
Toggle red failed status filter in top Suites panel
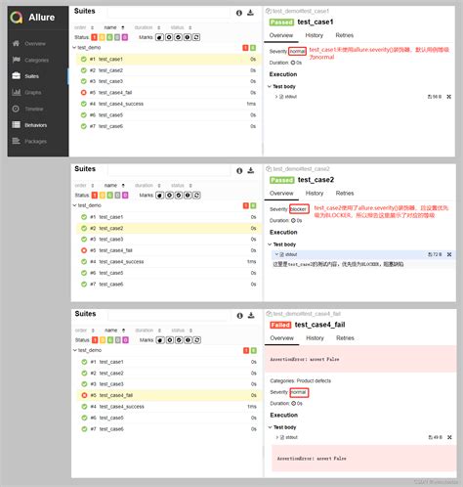tap(94, 37)
